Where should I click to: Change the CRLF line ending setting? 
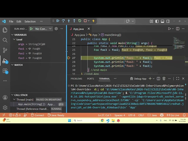coord(141,115)
